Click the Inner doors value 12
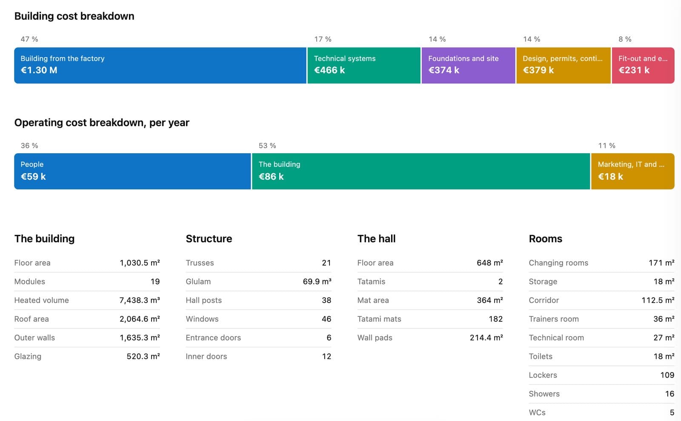 (326, 356)
